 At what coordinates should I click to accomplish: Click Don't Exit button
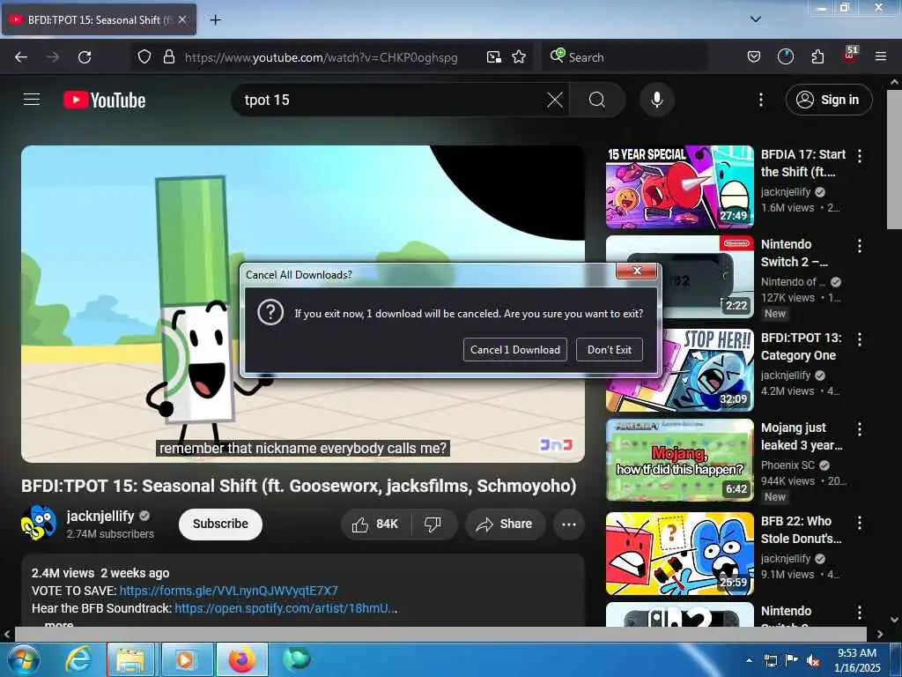[x=610, y=349]
